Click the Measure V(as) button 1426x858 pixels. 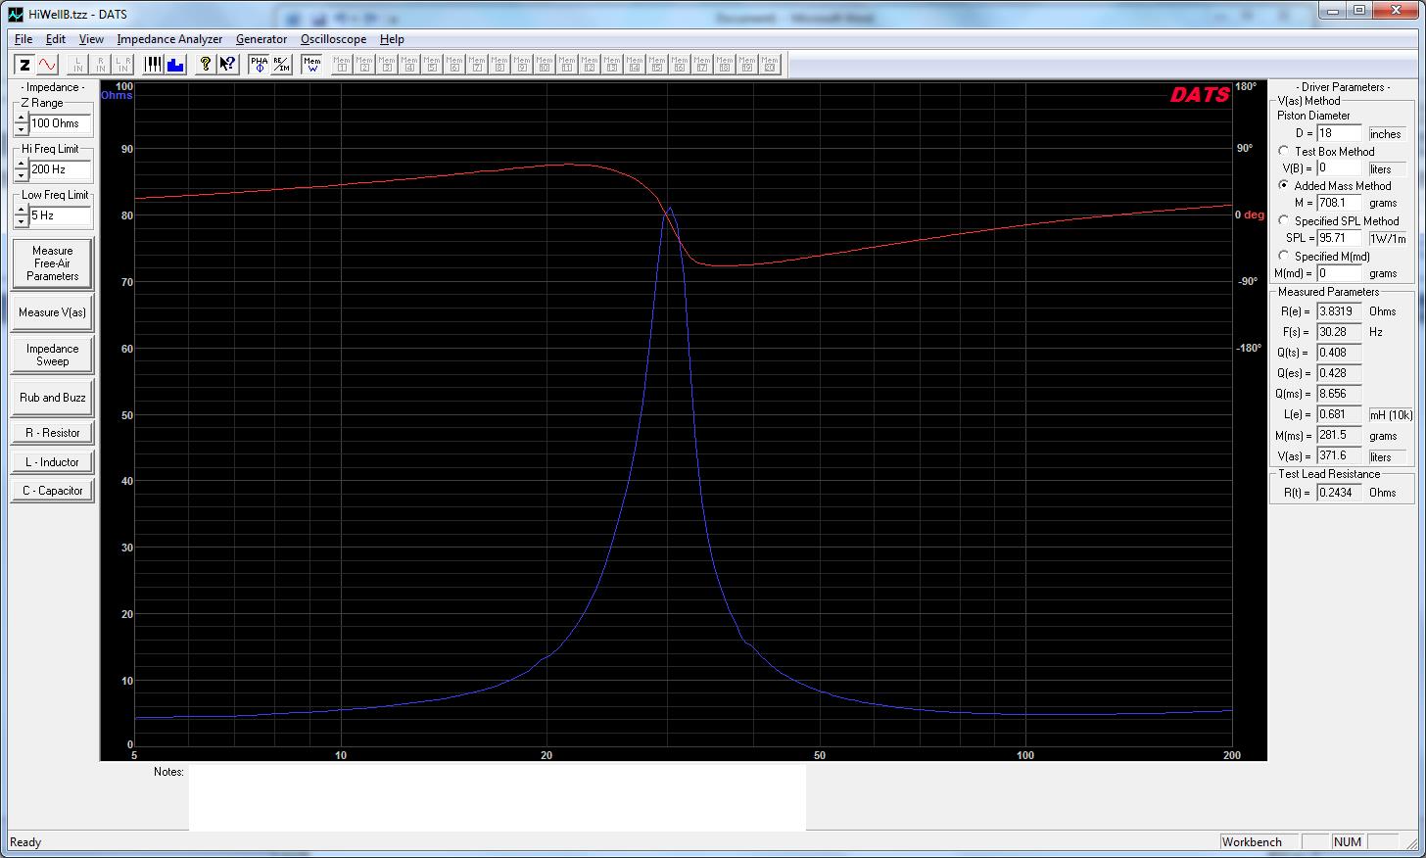pyautogui.click(x=52, y=312)
